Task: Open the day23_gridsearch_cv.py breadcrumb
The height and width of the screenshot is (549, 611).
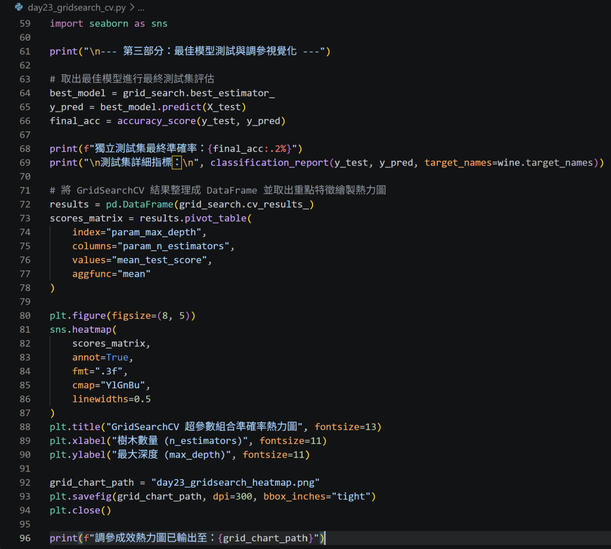Action: tap(77, 7)
